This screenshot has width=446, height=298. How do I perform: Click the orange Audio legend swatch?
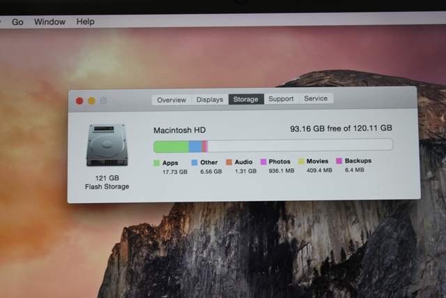pos(229,162)
